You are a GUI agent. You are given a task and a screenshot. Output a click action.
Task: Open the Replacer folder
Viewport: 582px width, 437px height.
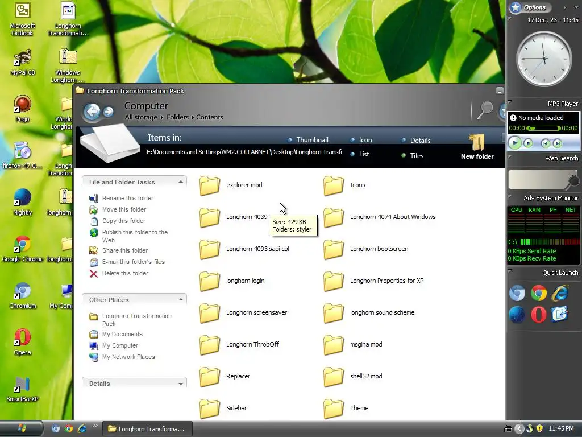coord(225,377)
